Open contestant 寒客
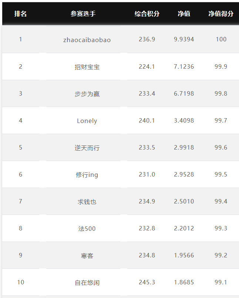Image resolution: width=239 pixels, height=298 pixels. coord(87,256)
